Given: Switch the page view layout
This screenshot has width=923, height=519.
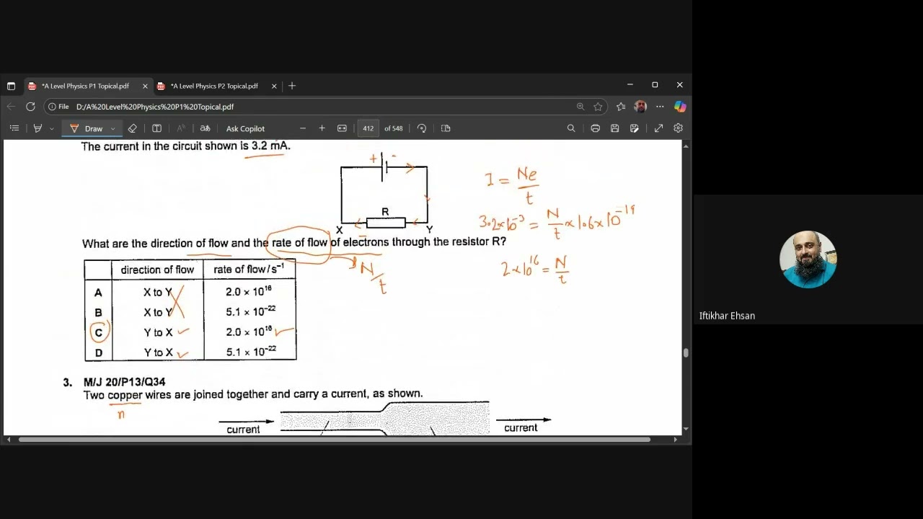Looking at the screenshot, I should tap(446, 128).
